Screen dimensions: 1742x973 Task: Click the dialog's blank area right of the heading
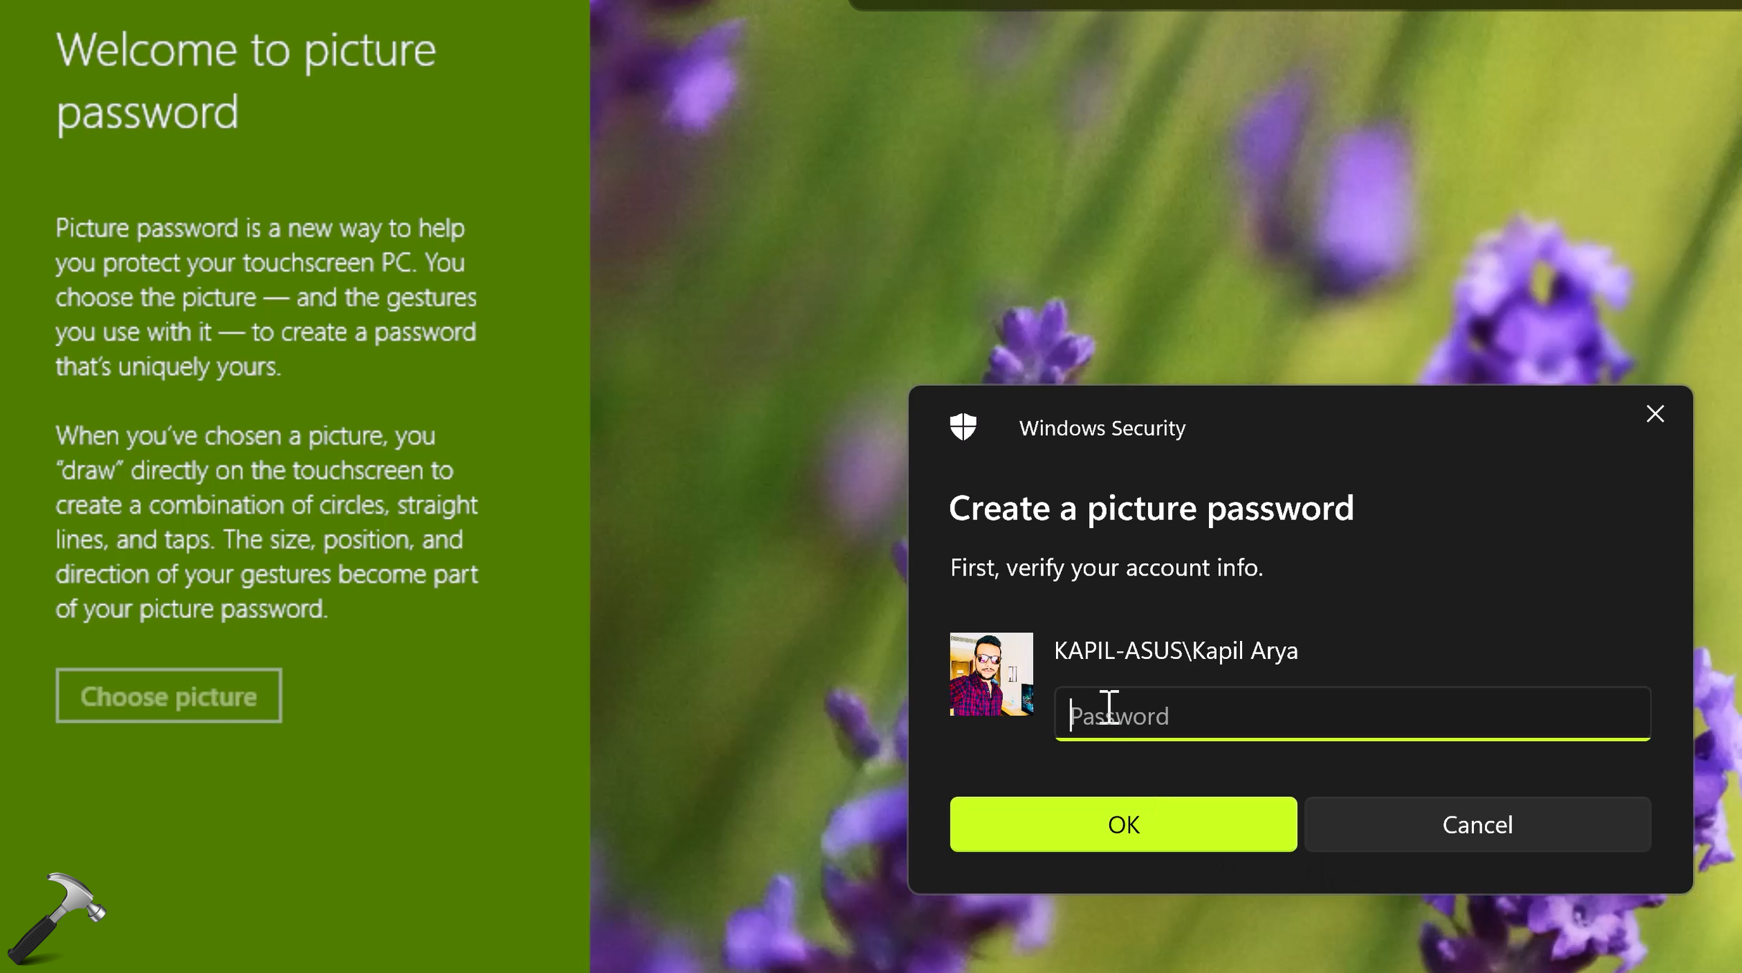[x=1523, y=508]
